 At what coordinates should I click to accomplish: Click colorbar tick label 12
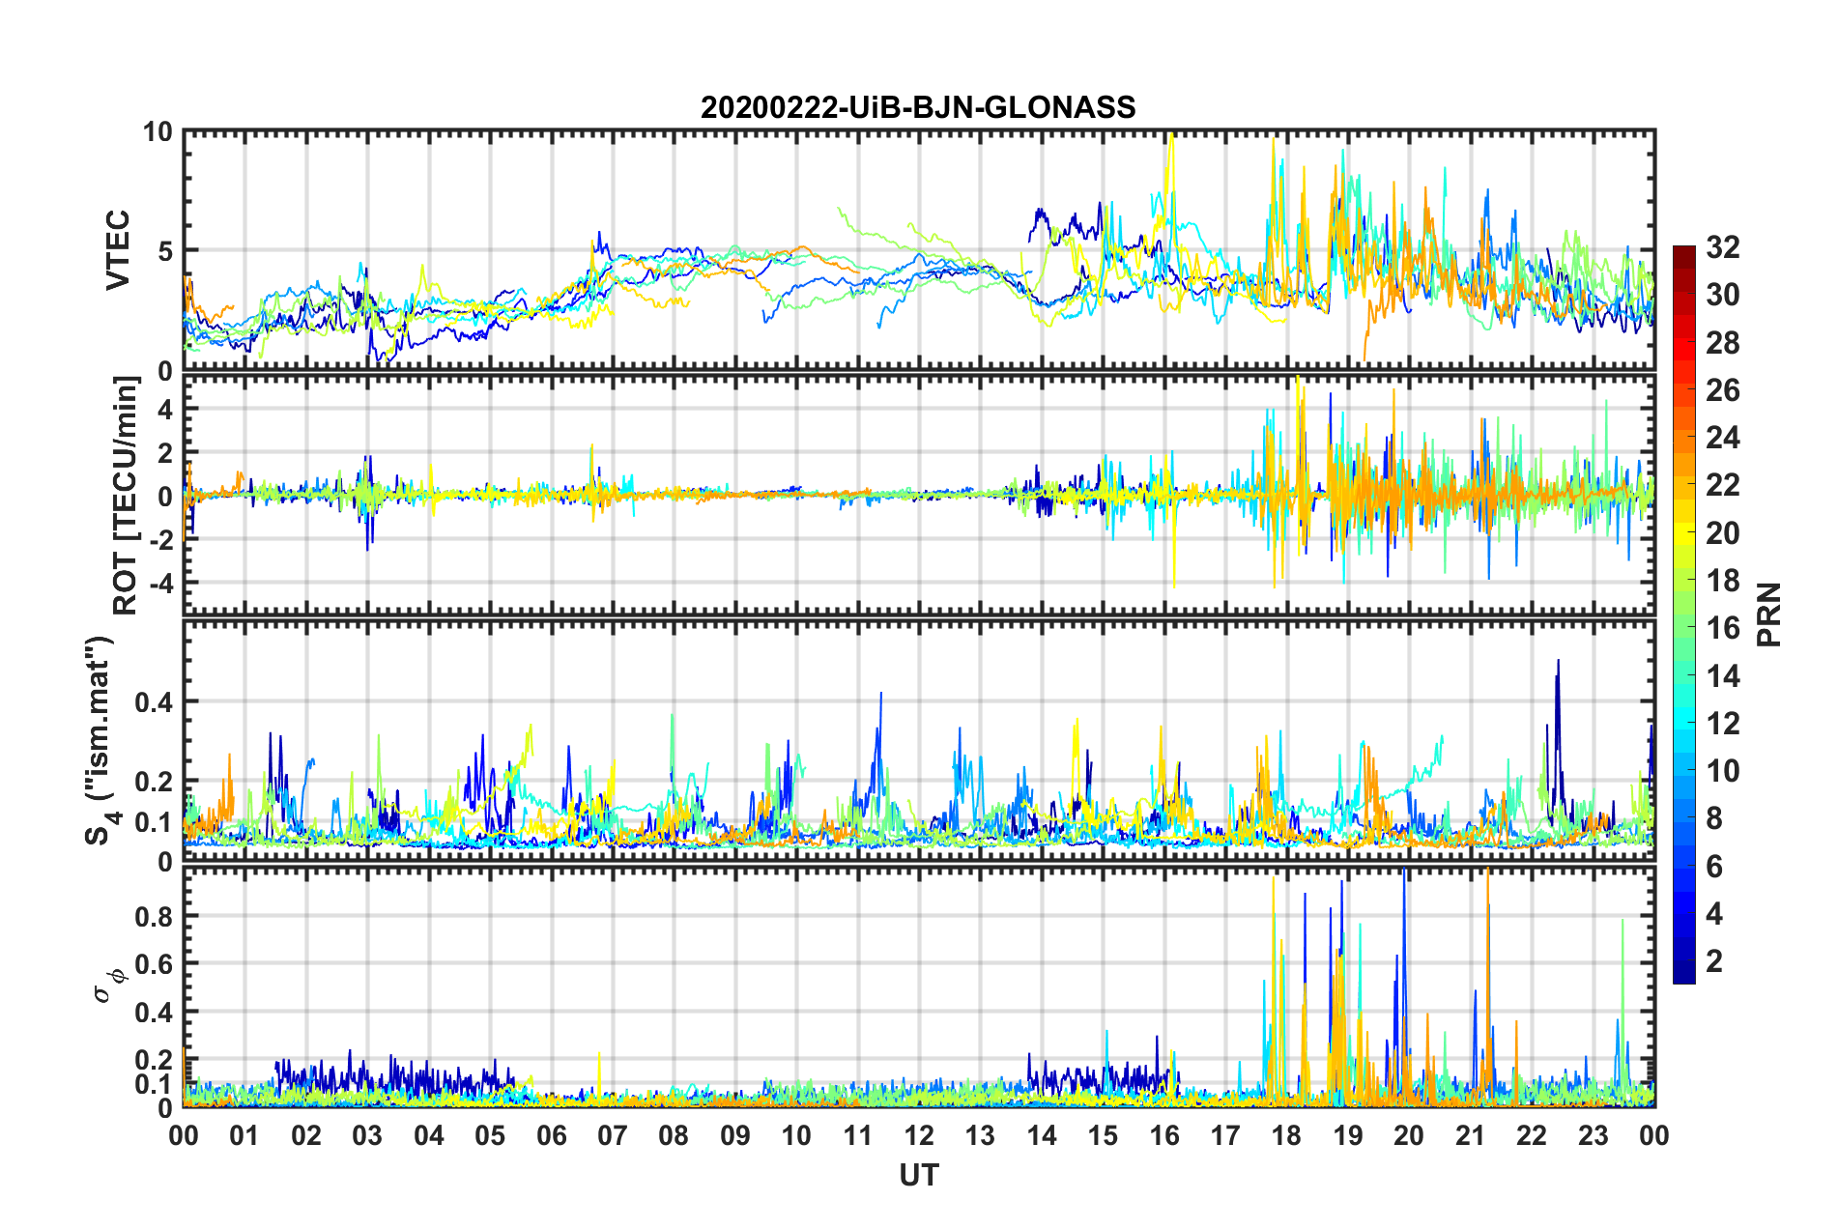coord(1722,723)
